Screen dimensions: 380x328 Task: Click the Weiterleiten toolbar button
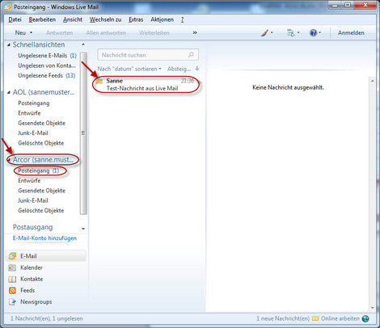click(x=154, y=33)
